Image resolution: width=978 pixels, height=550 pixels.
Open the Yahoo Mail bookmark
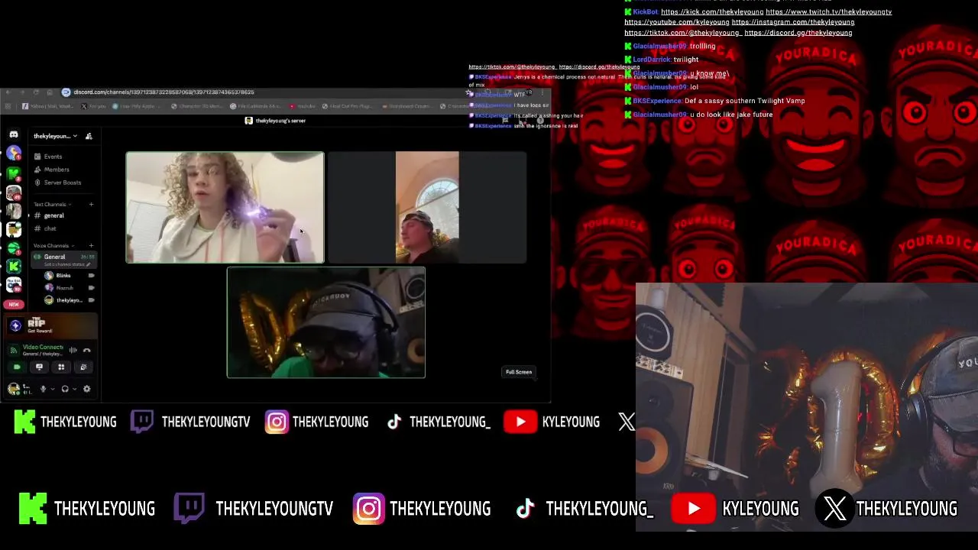47,106
